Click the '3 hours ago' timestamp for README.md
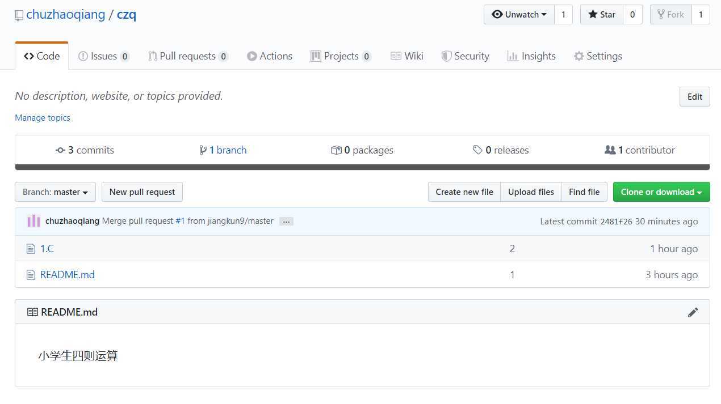Screen dimensions: 721x404 [672, 275]
